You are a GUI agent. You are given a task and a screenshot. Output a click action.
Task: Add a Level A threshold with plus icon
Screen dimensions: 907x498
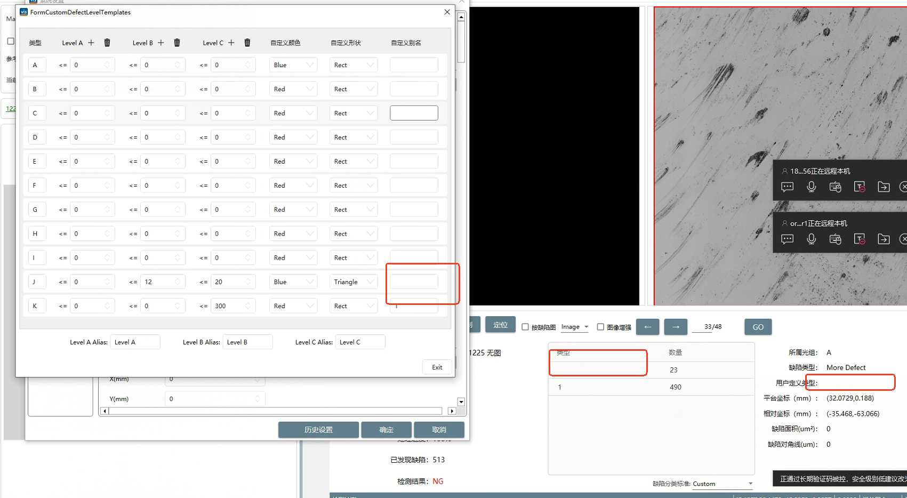pyautogui.click(x=91, y=43)
